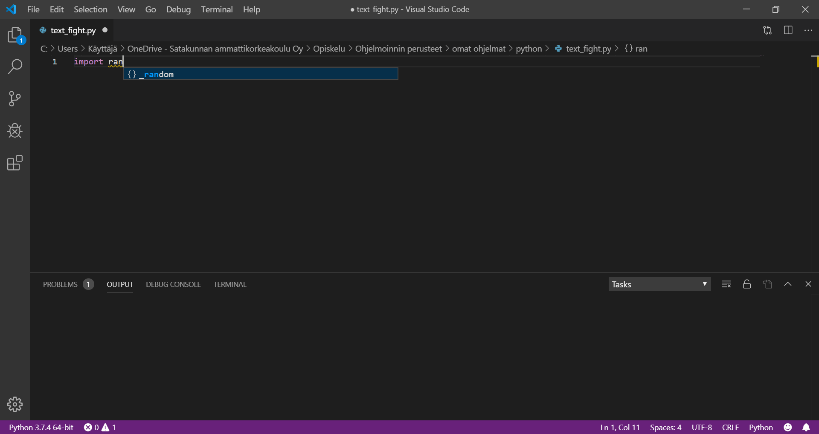
Task: Open the Source Control view
Action: pos(15,98)
